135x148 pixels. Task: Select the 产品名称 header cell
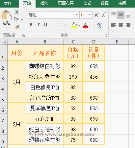[45, 53]
